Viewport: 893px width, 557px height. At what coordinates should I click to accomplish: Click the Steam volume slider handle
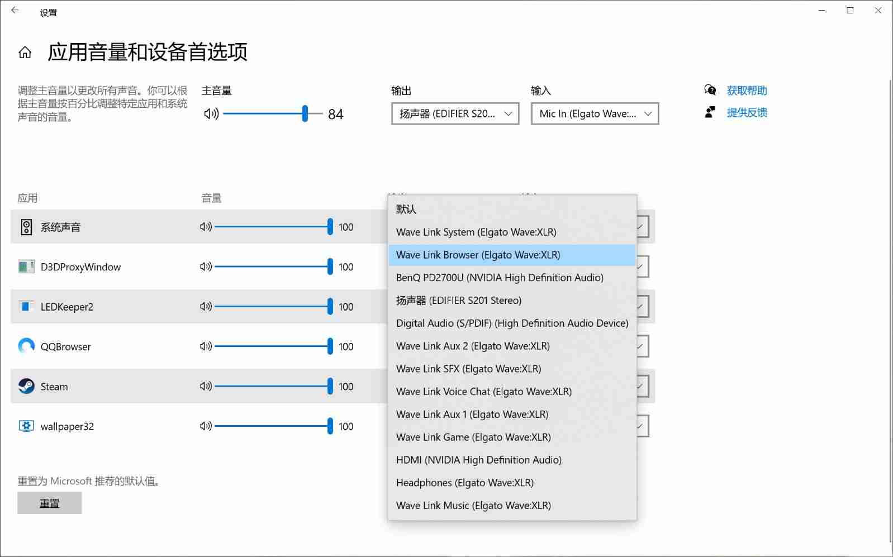330,386
